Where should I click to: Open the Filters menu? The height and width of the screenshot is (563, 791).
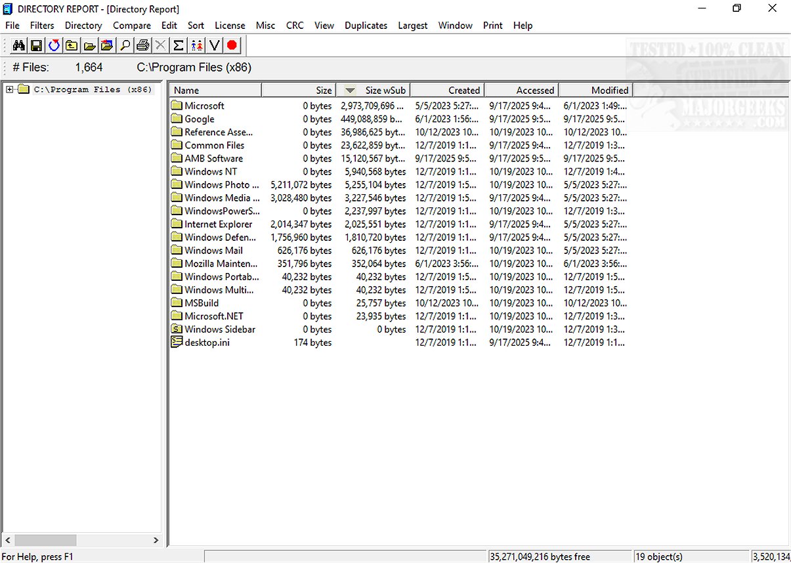pyautogui.click(x=42, y=26)
